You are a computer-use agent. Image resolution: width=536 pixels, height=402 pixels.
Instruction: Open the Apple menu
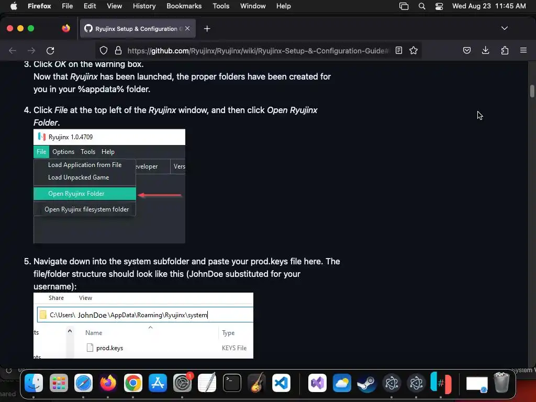pyautogui.click(x=14, y=6)
